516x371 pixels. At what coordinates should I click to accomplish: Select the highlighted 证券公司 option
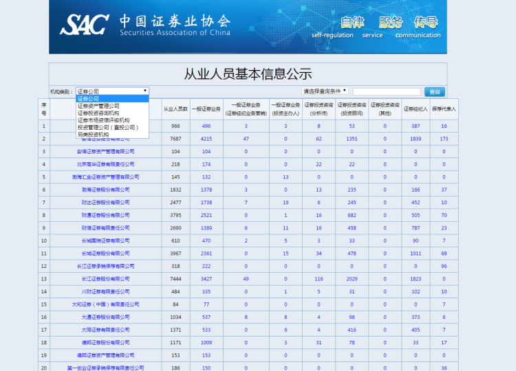coord(88,99)
